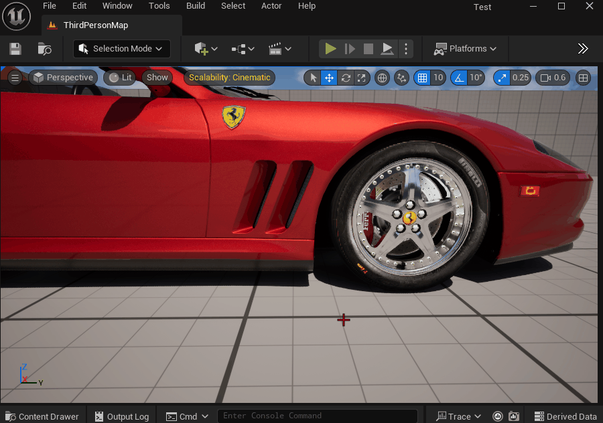Toggle surface snapping icon

tap(401, 78)
